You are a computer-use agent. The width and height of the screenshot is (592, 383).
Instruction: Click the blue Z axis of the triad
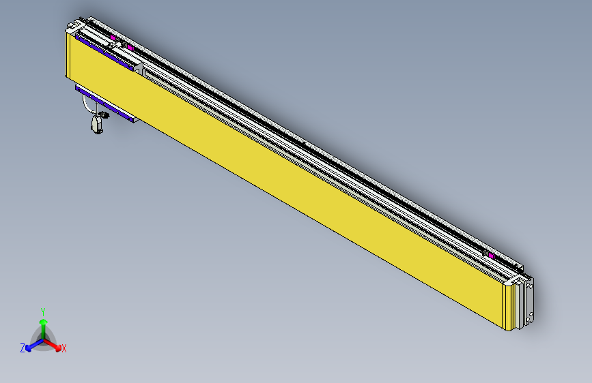pyautogui.click(x=35, y=346)
